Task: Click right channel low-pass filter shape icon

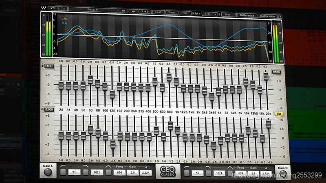Action: 208,167
